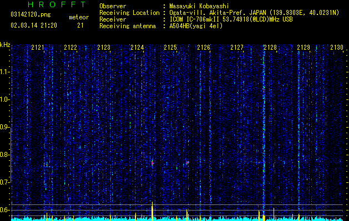Click the 0.9 frequency axis label

pyautogui.click(x=5, y=127)
